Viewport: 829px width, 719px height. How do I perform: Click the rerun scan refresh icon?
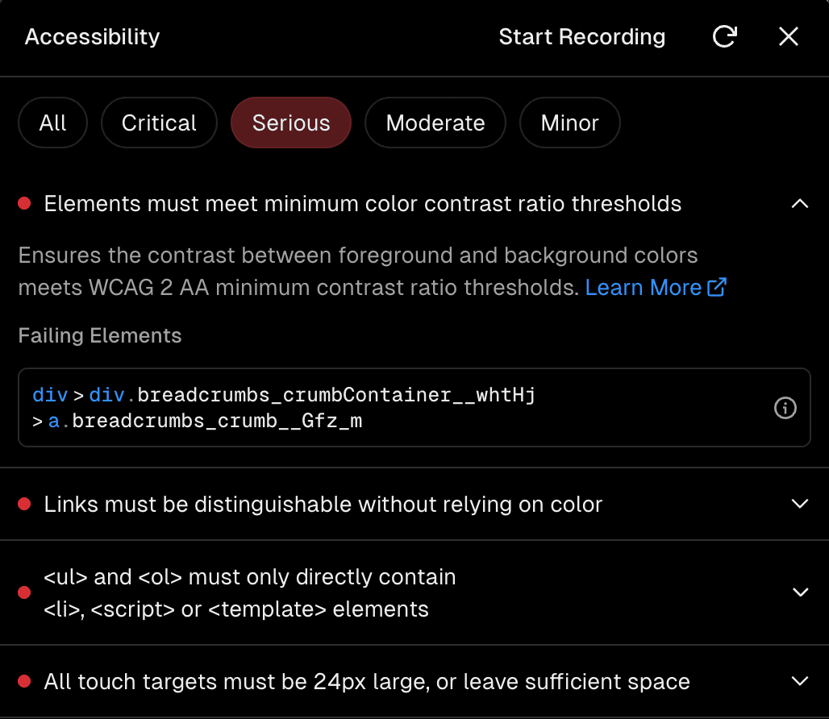(724, 36)
